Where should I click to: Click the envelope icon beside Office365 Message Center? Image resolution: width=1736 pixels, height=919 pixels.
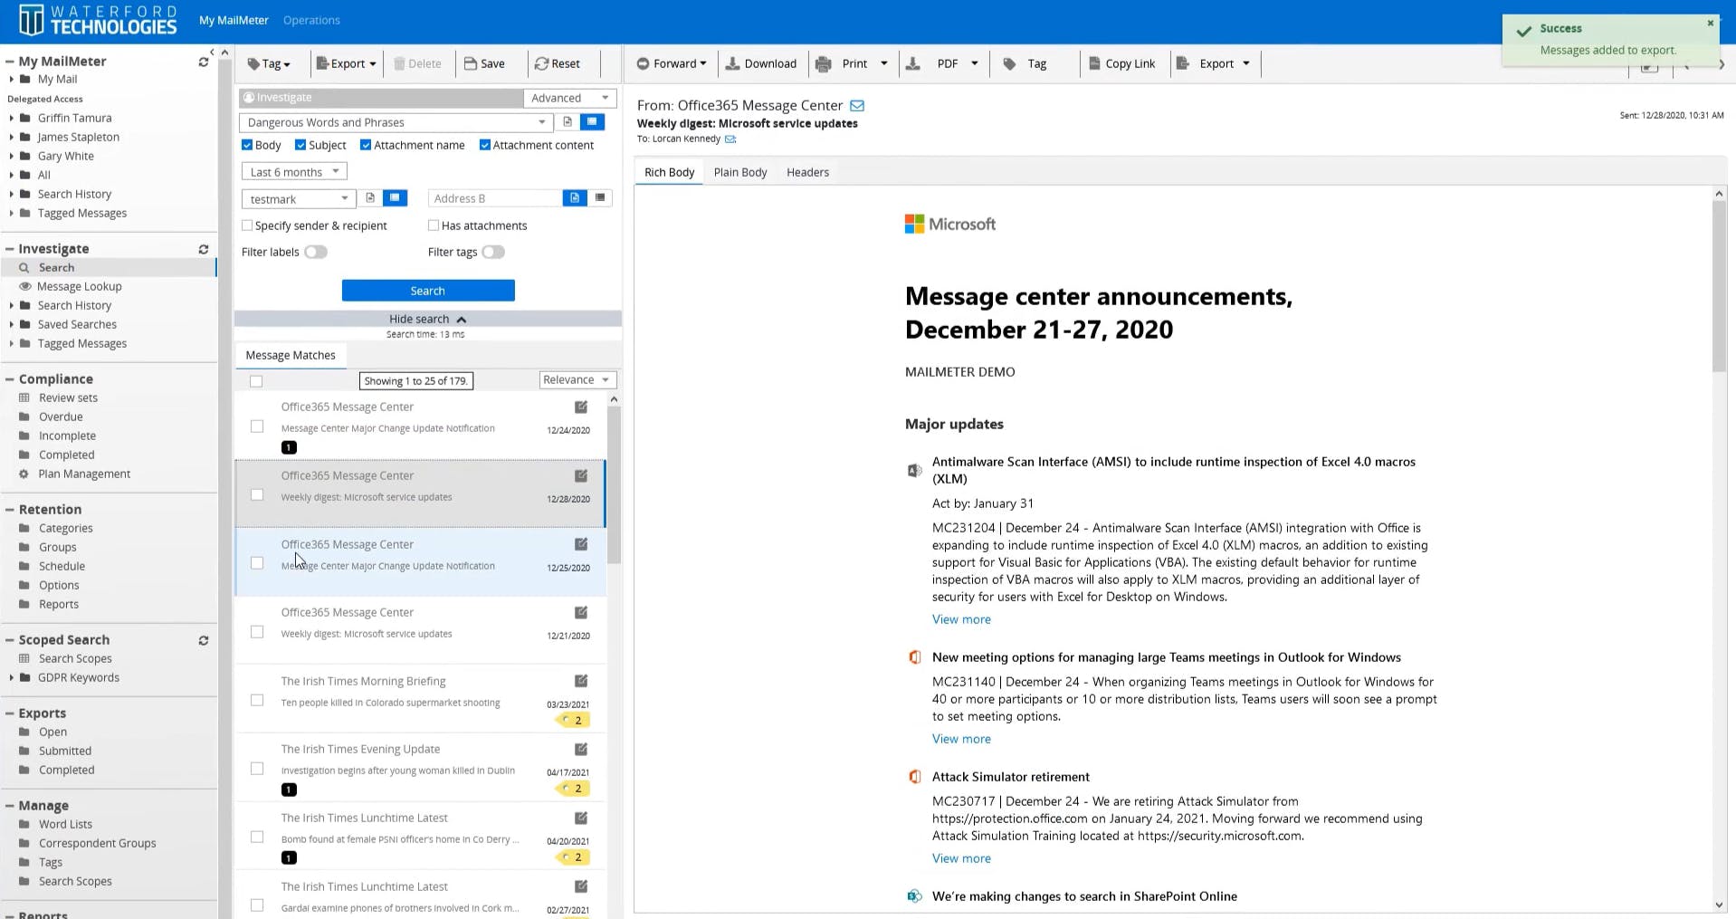tap(857, 106)
